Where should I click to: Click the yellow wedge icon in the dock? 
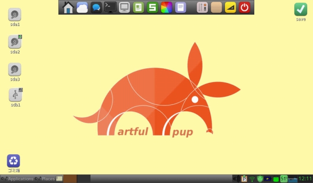(230, 8)
